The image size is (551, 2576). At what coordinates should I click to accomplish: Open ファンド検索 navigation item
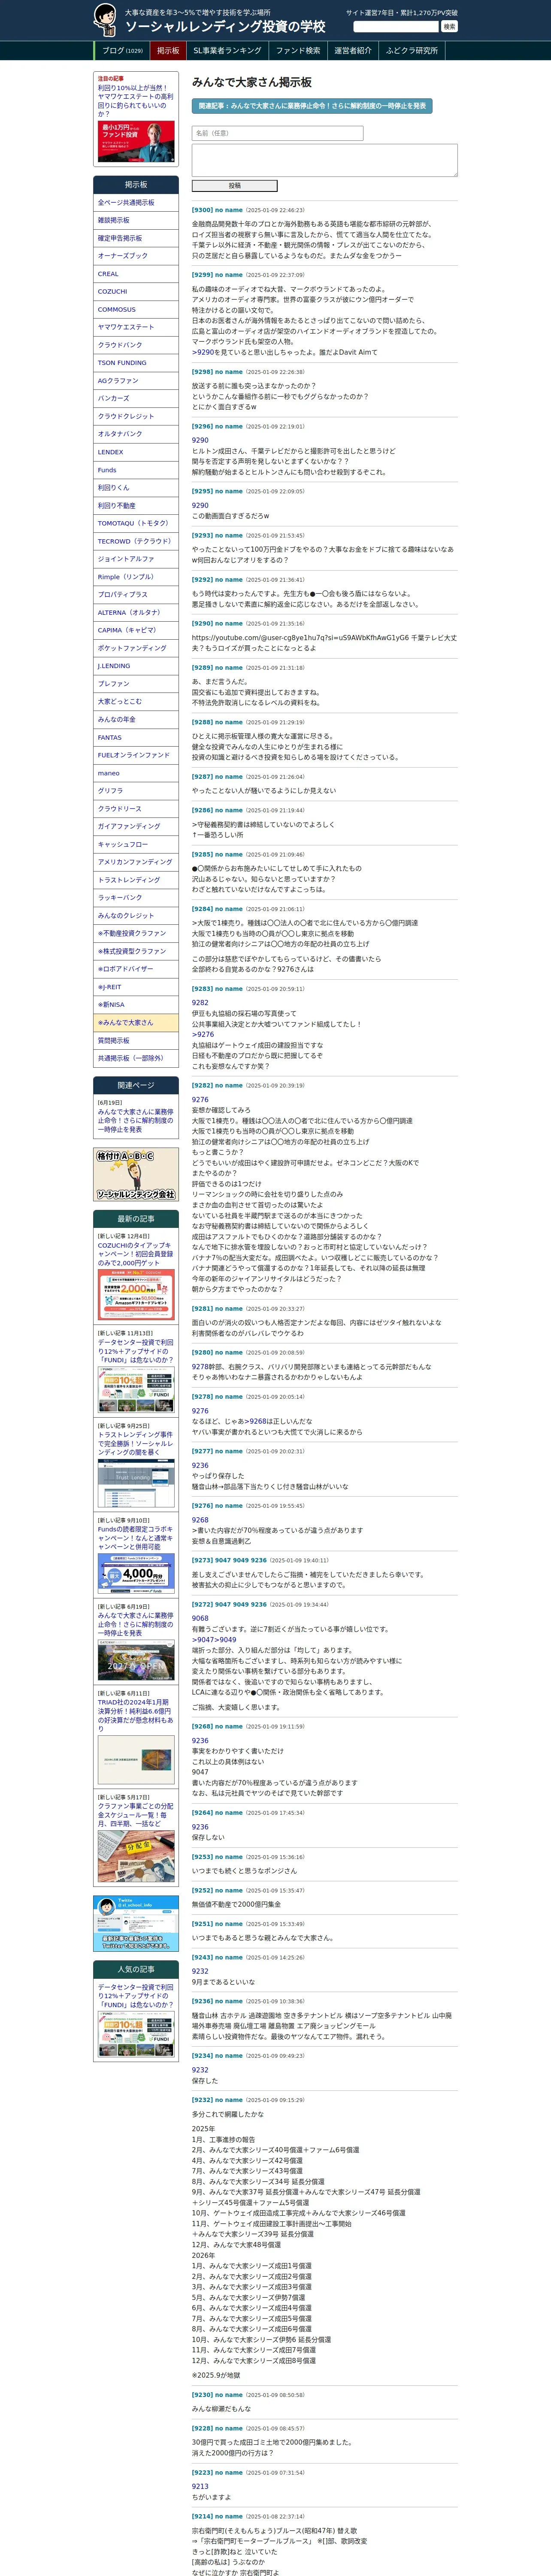tap(298, 51)
